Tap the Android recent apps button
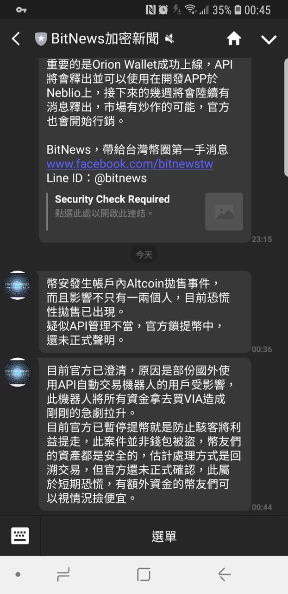The height and width of the screenshot is (594, 288). (x=63, y=575)
